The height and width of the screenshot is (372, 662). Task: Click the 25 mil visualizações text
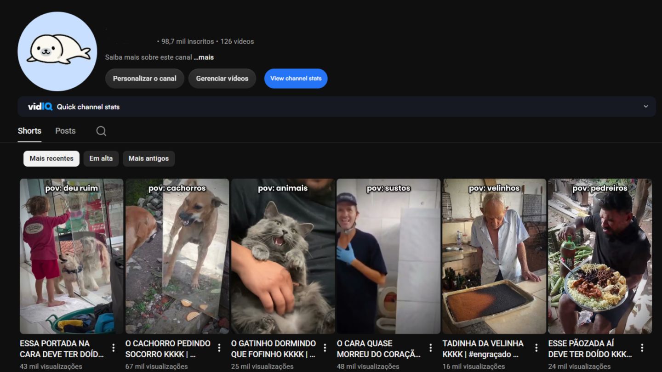[263, 366]
